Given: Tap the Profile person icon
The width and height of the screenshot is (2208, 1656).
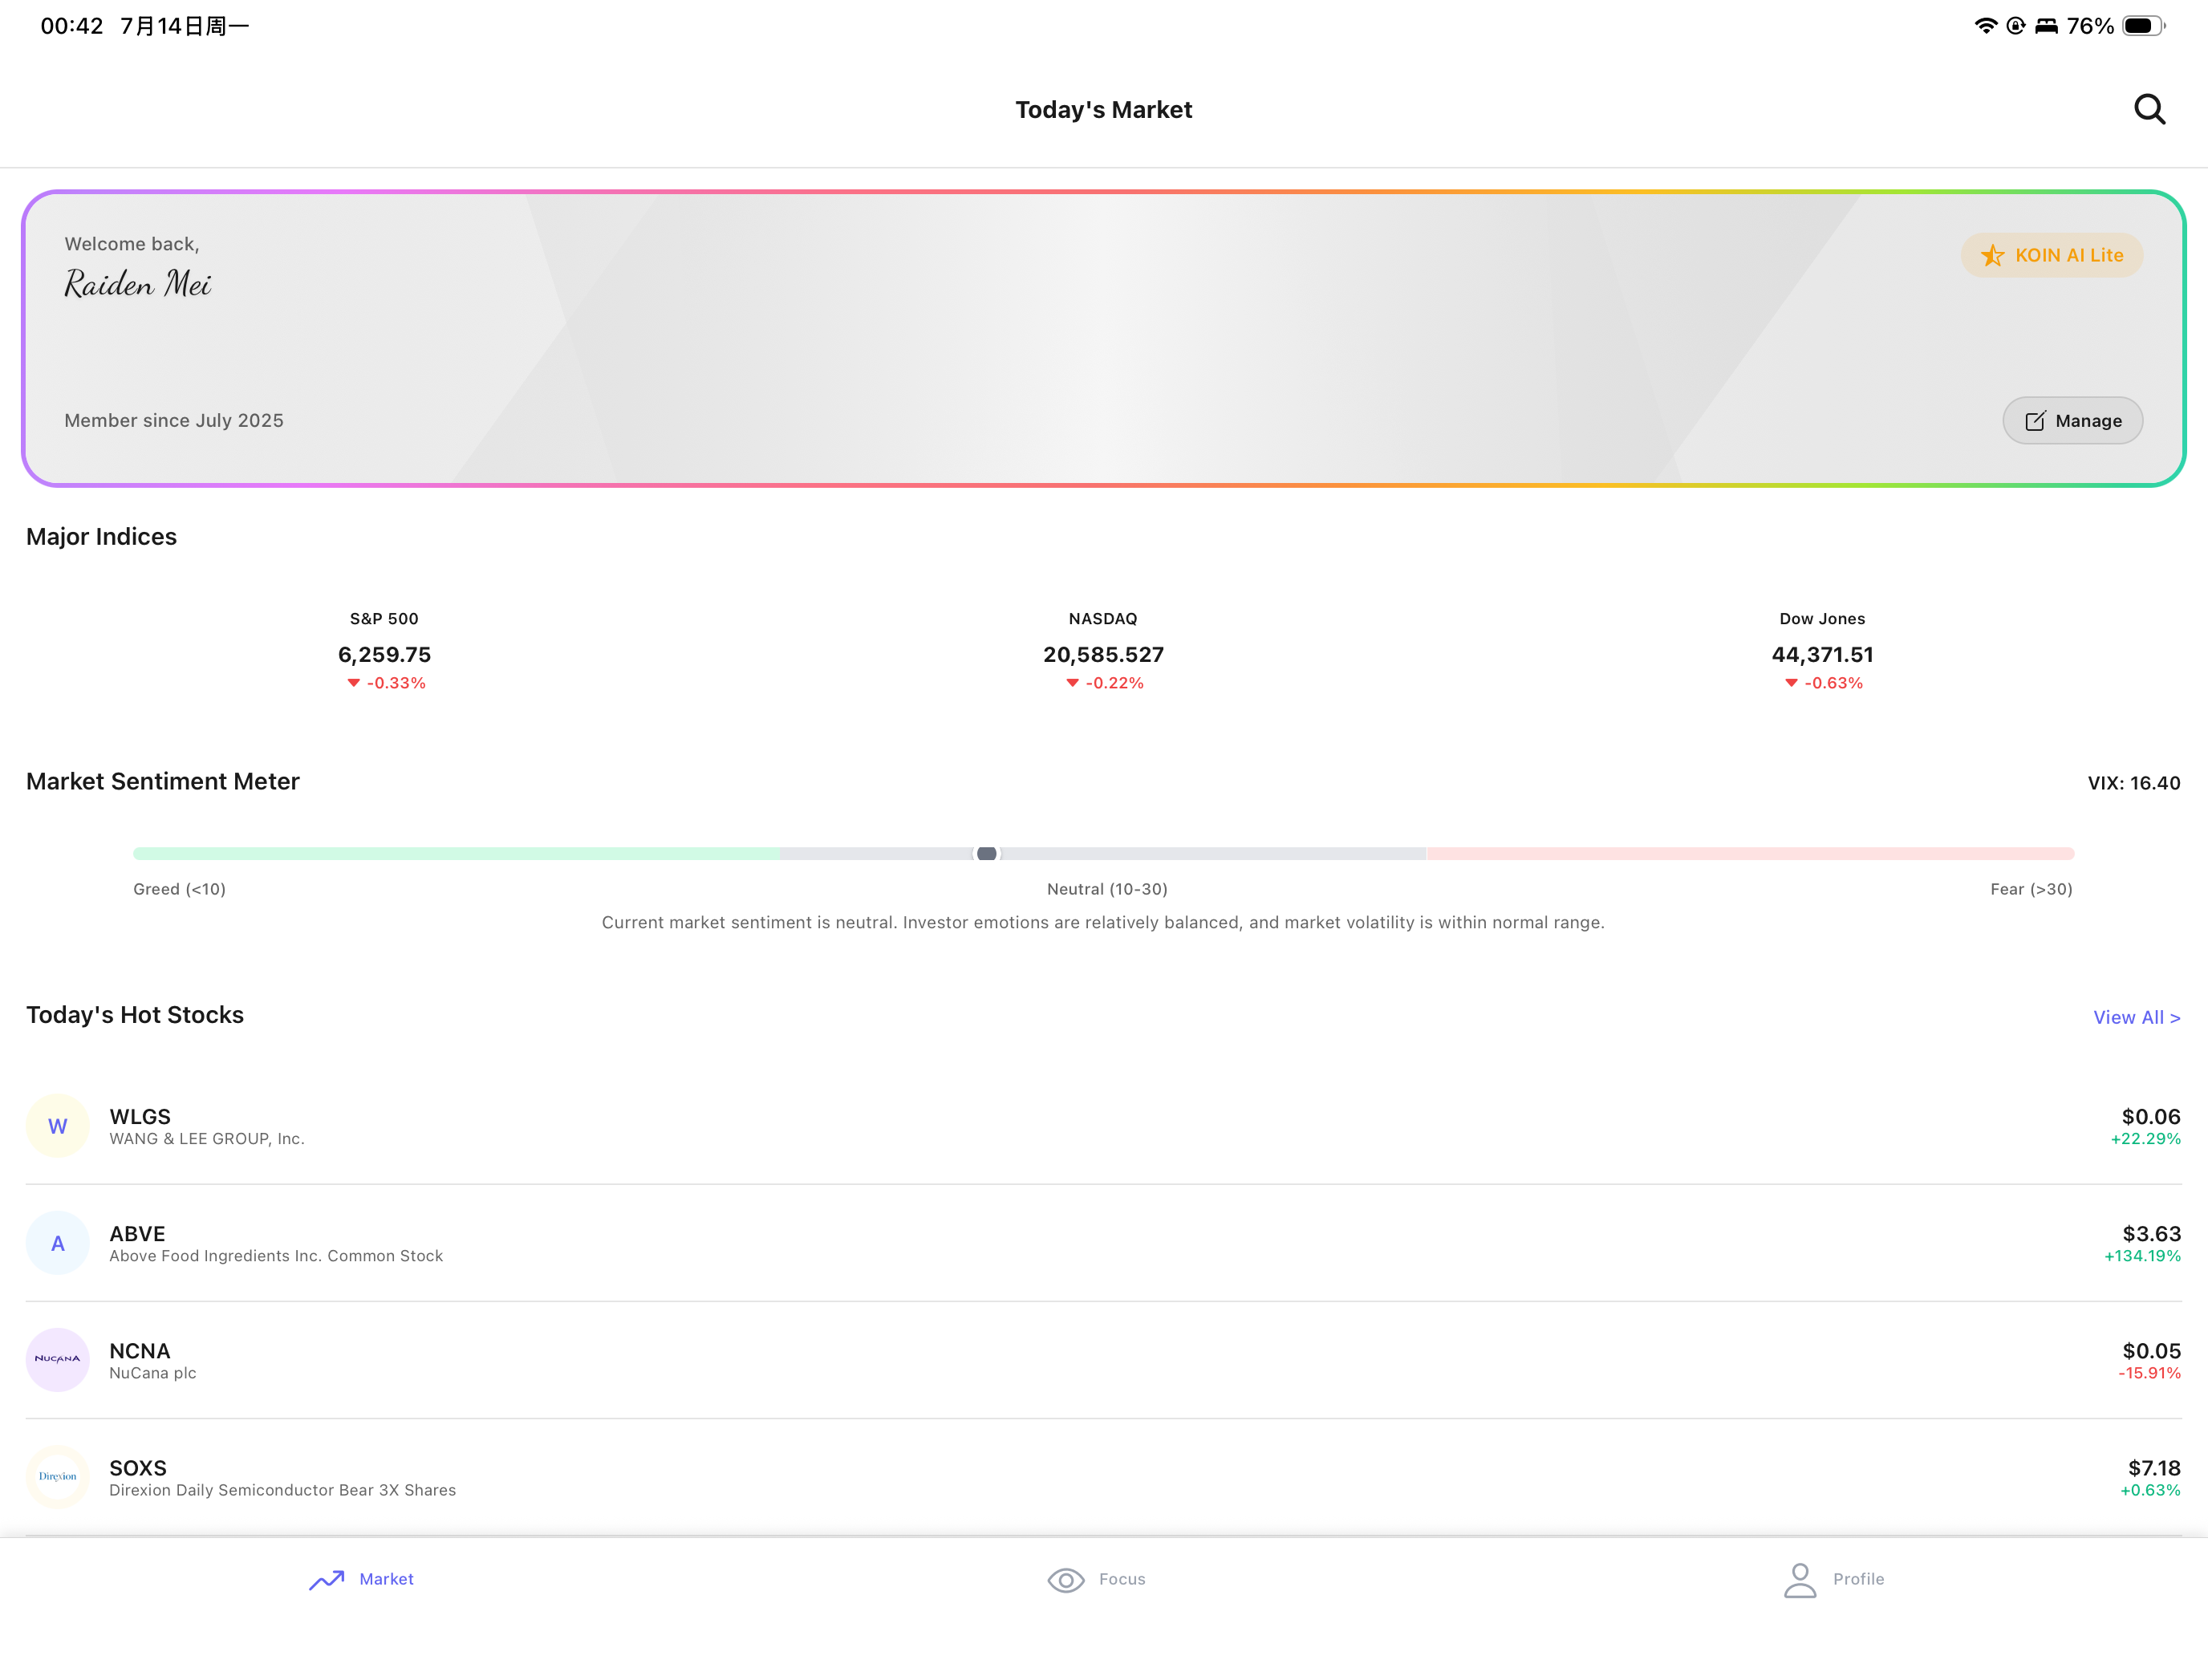Looking at the screenshot, I should 1800,1580.
